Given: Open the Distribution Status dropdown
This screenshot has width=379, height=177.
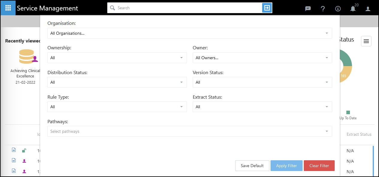Looking at the screenshot, I should 117,82.
